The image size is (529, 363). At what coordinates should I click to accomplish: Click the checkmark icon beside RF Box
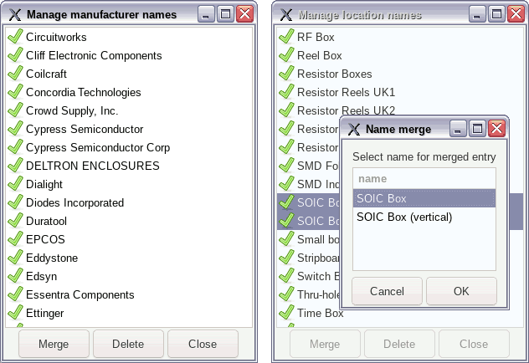(x=286, y=37)
